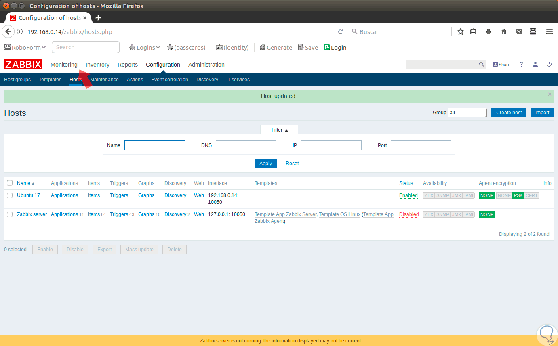Open Zabbix help question mark
The image size is (558, 346).
click(x=521, y=65)
